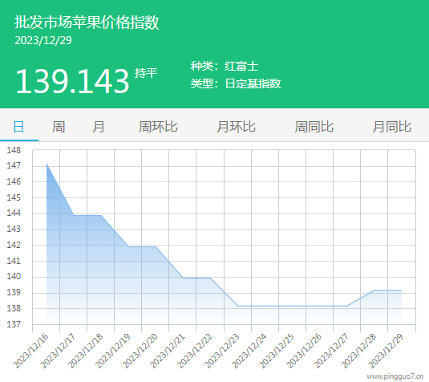Viewport: 429px width, 382px height.
Task: Click the 2023/12/23 chart data point
Action: click(238, 306)
